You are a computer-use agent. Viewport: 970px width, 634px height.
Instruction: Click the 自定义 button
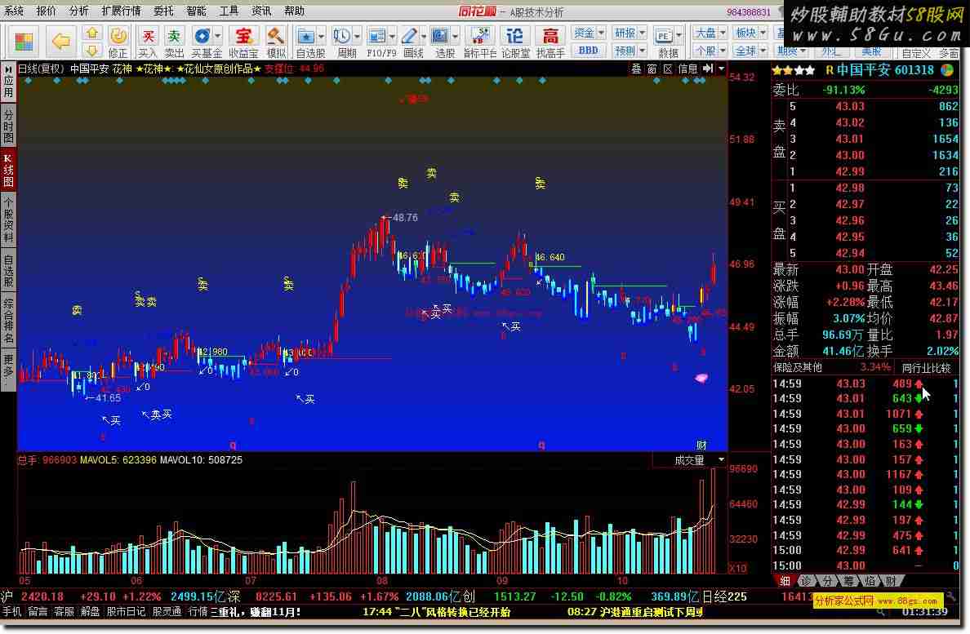(x=916, y=53)
